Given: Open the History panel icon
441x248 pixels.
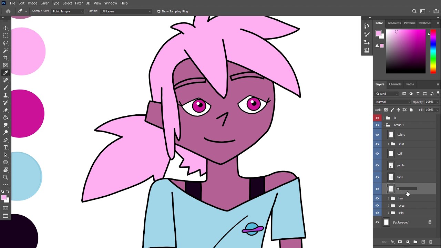Looking at the screenshot, I should click(367, 26).
